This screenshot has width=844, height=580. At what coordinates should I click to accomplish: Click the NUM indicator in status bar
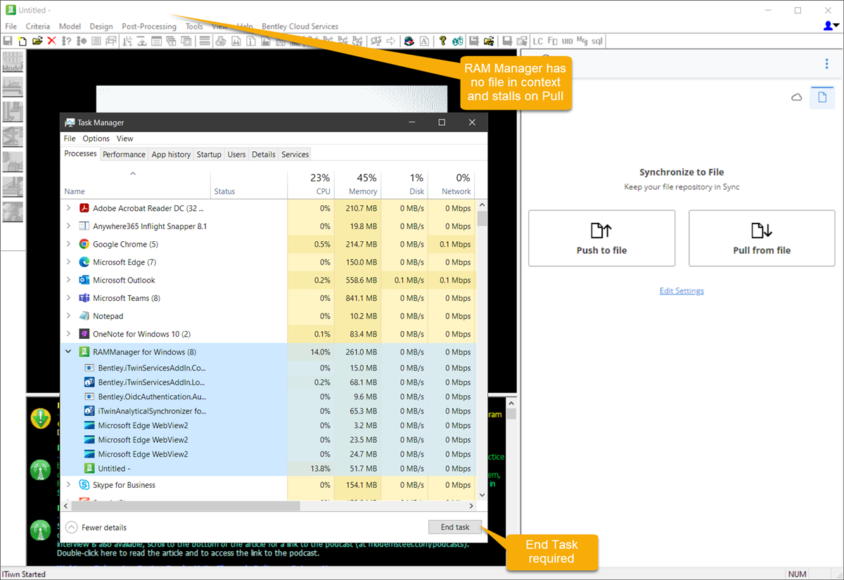pyautogui.click(x=798, y=574)
